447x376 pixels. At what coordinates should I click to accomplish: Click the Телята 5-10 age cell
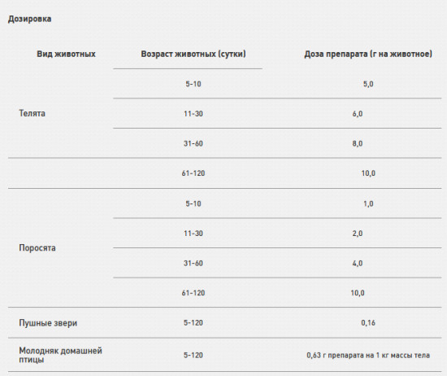(x=193, y=84)
